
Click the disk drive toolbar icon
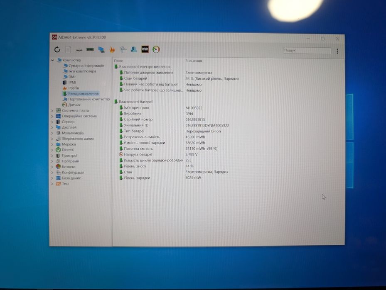79,50
